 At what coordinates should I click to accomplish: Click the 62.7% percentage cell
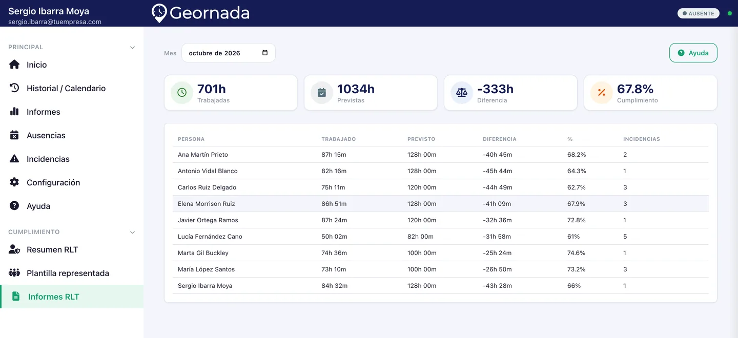click(x=577, y=187)
